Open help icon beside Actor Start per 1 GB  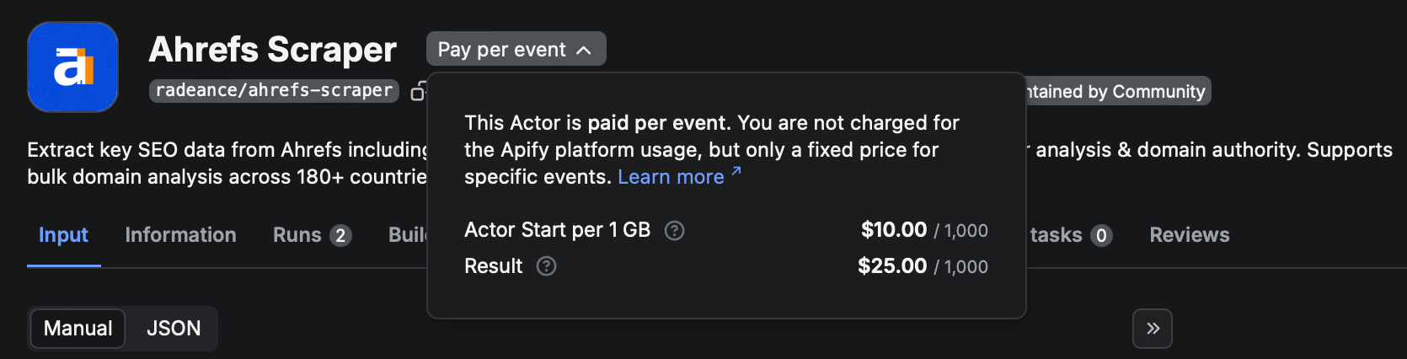click(674, 230)
